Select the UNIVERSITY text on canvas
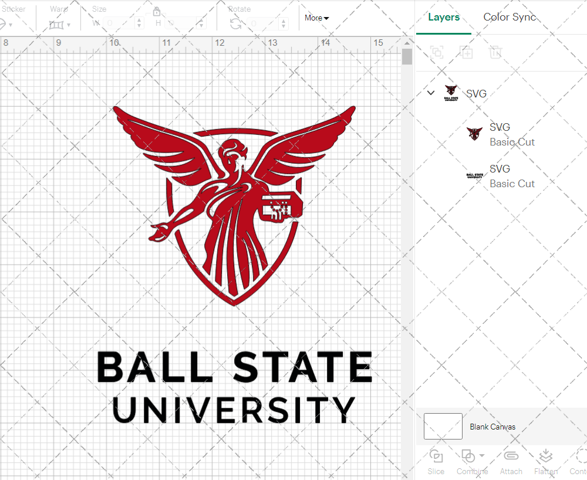Viewport: 587px width, 480px height. pyautogui.click(x=234, y=410)
